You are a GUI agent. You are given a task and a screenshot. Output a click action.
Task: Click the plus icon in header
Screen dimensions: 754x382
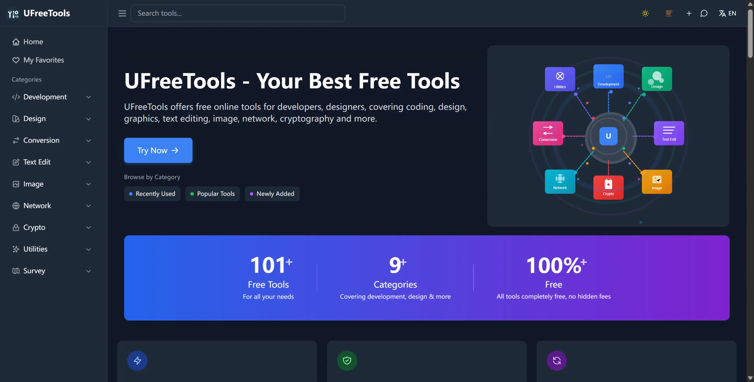689,13
